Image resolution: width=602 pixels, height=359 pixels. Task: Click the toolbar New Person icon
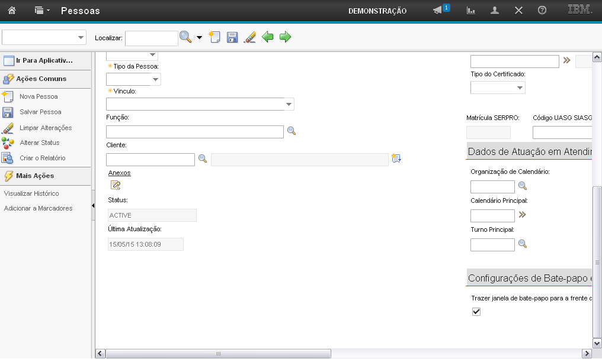(x=214, y=37)
